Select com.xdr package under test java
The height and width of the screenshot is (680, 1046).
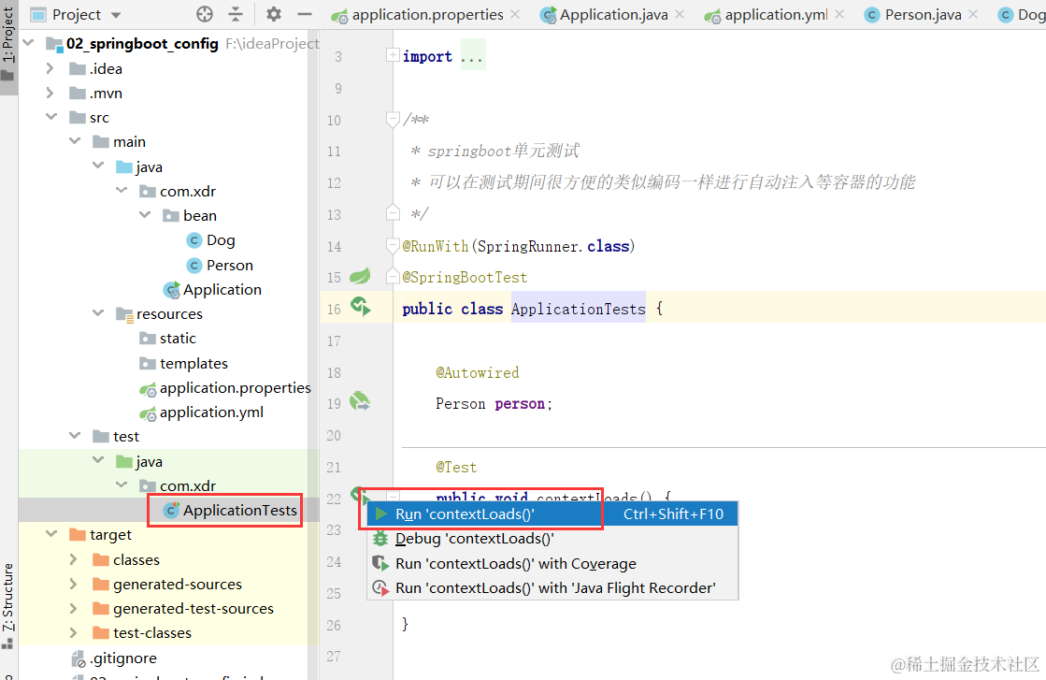tap(178, 485)
